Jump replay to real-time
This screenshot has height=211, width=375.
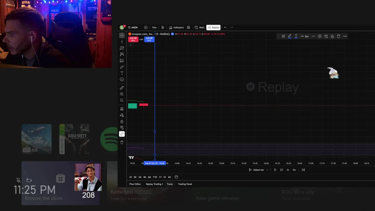pyautogui.click(x=303, y=170)
